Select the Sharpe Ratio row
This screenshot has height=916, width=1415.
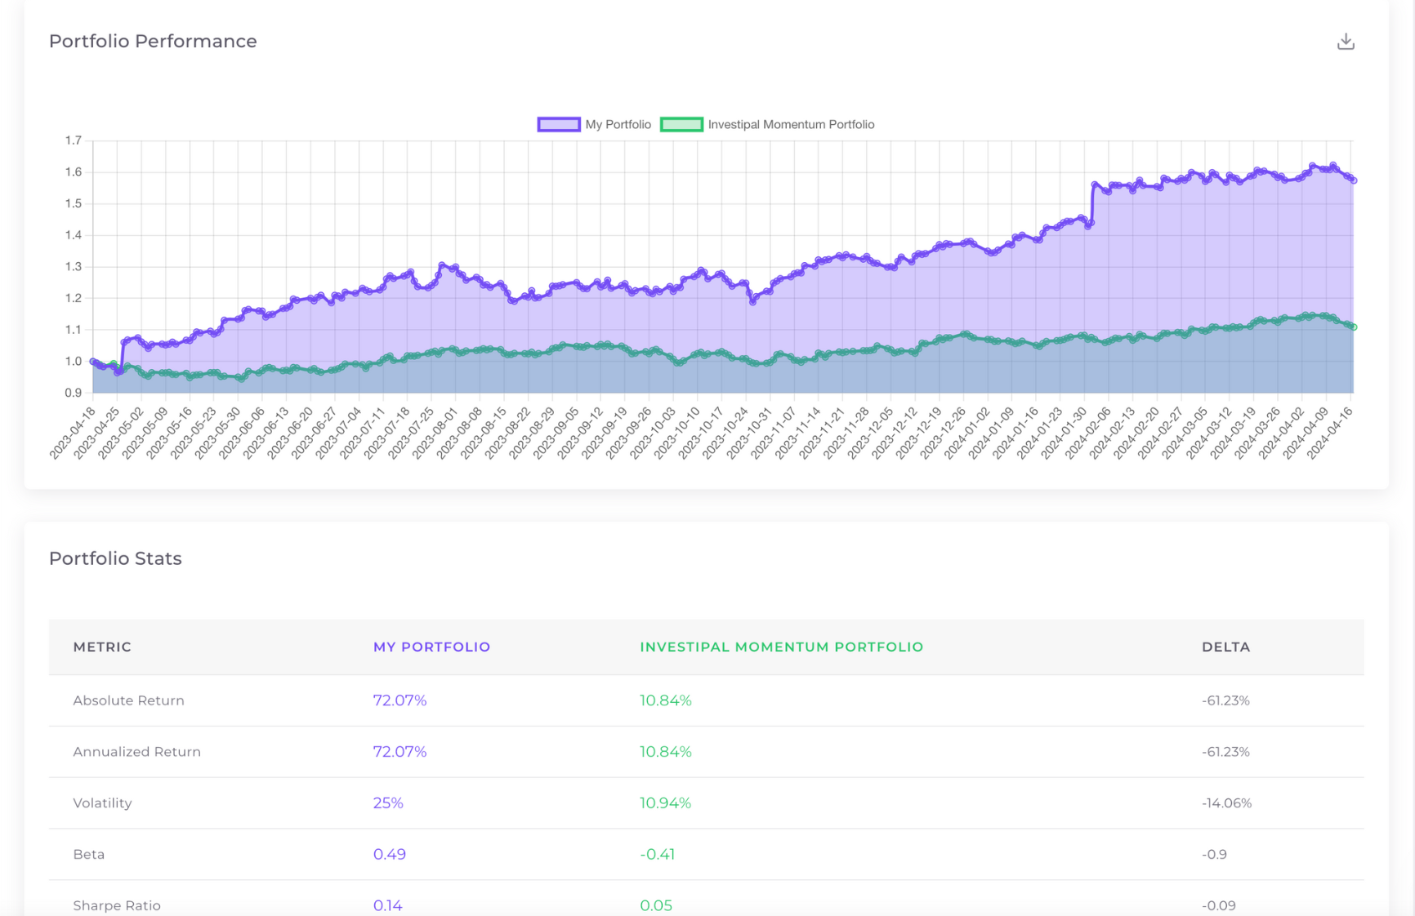117,905
